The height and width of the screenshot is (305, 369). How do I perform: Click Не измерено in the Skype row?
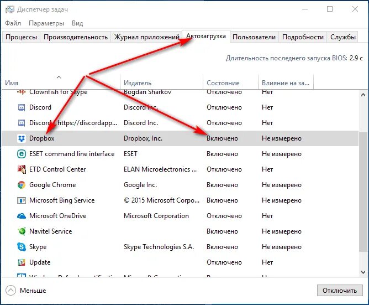tap(282, 247)
